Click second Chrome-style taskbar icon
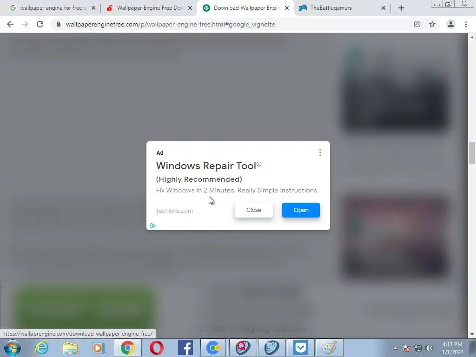 pos(213,348)
